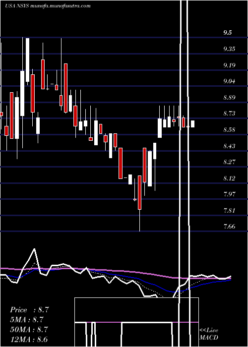Click the '50MA : 8.7' readout

pos(29,330)
